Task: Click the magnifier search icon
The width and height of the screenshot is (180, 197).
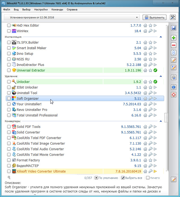Action: pos(9,178)
